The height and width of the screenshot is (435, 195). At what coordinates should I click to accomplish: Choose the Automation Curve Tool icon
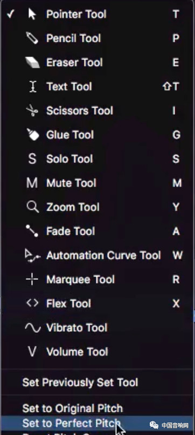pos(32,255)
